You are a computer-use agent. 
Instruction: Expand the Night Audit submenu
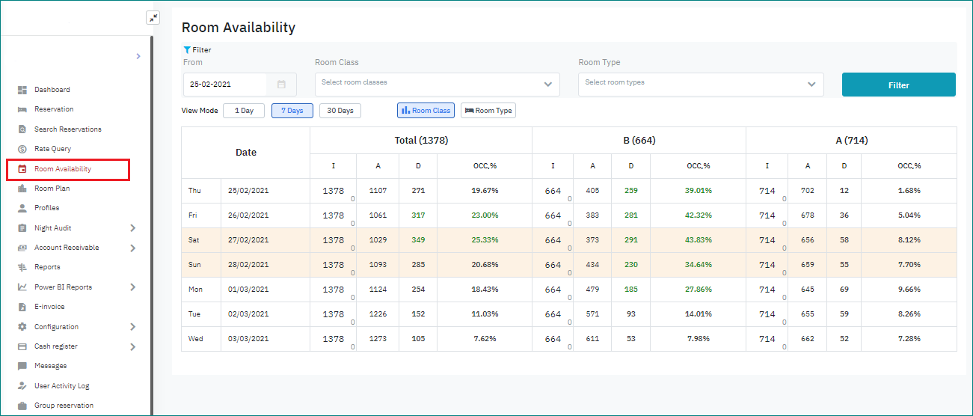point(132,228)
